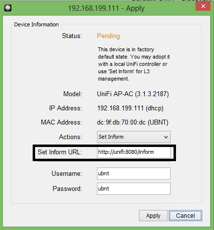214x230 pixels.
Task: Click the Device Information group label
Action: click(37, 24)
